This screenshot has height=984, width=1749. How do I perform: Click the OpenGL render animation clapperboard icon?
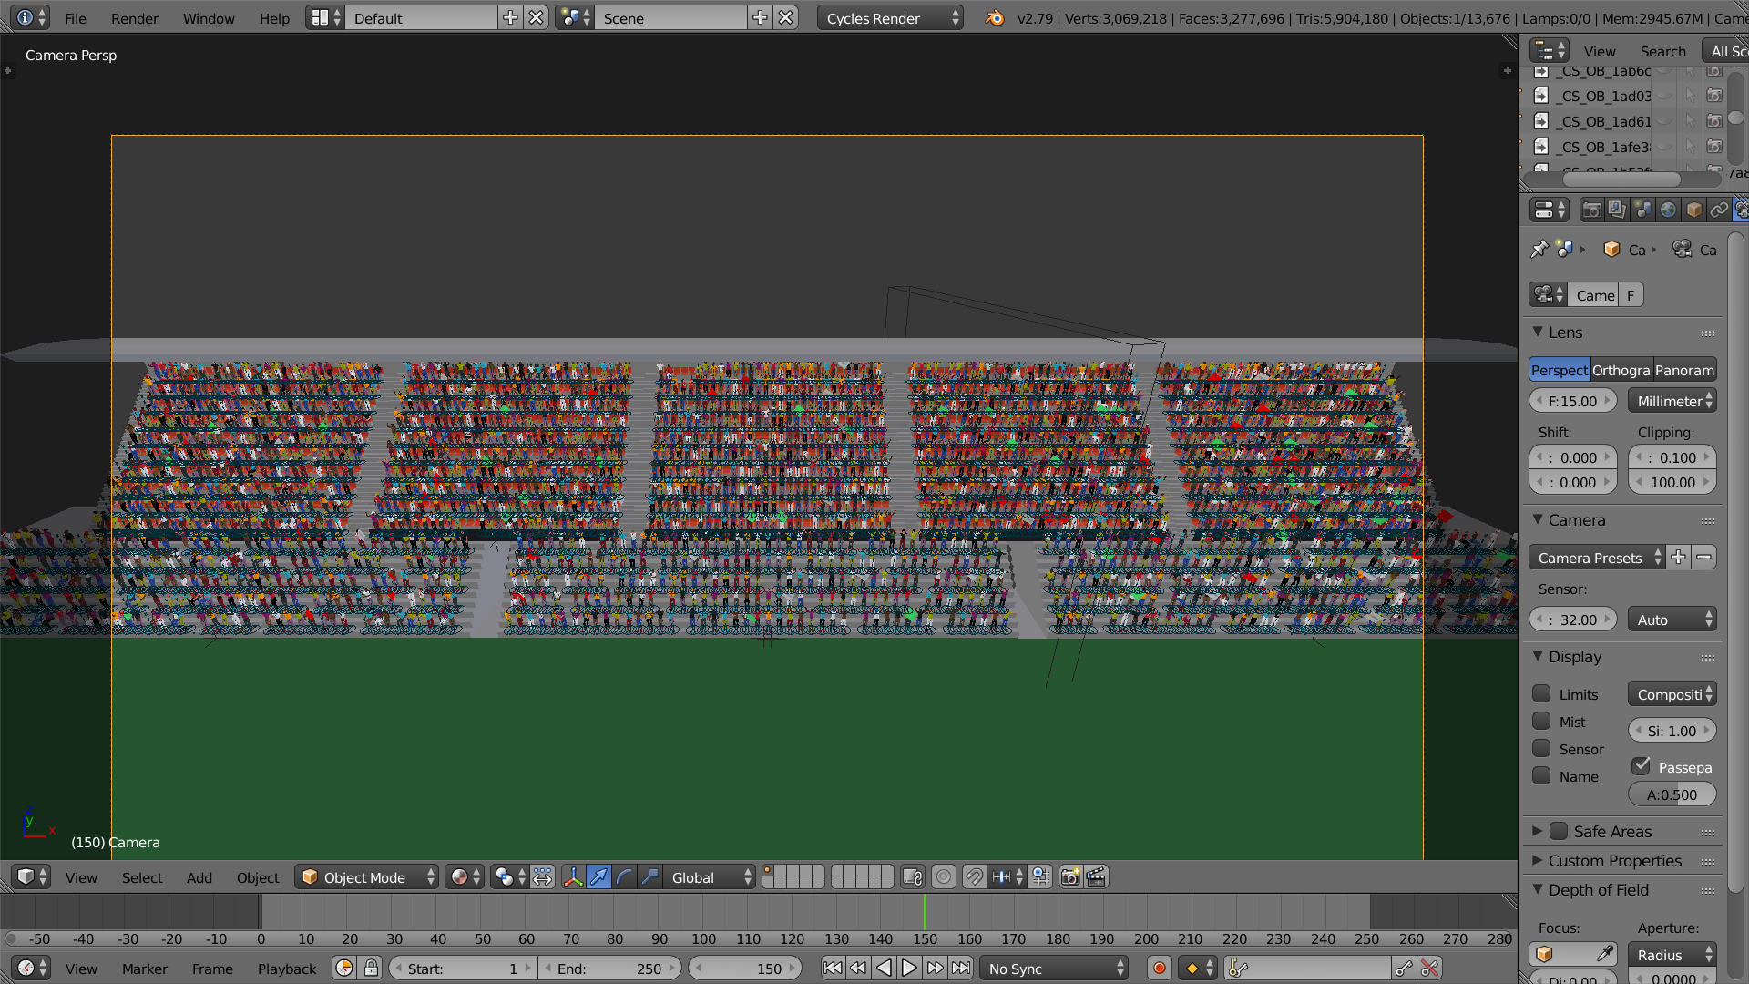click(x=1096, y=877)
